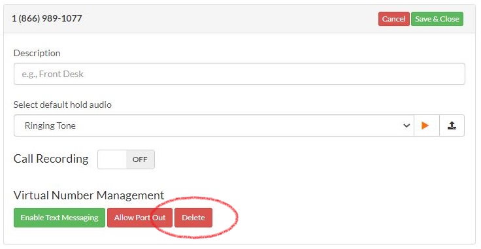Viewport: 481px width, 249px height.
Task: Click the upload audio file icon
Action: (x=452, y=125)
